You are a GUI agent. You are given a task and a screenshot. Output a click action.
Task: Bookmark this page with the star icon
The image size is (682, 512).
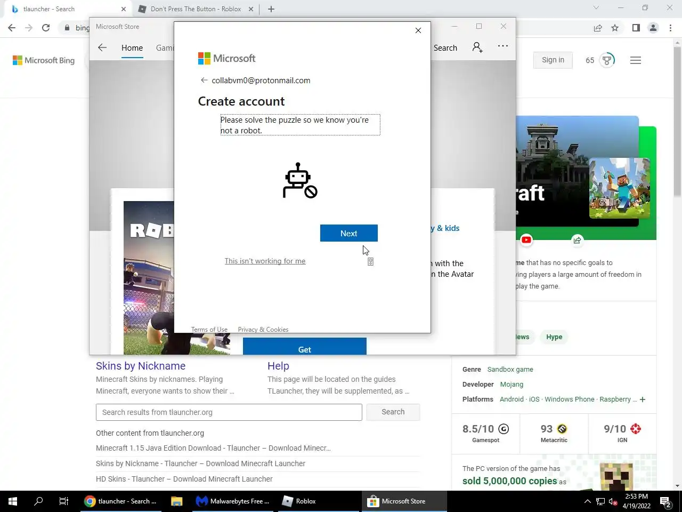point(615,28)
